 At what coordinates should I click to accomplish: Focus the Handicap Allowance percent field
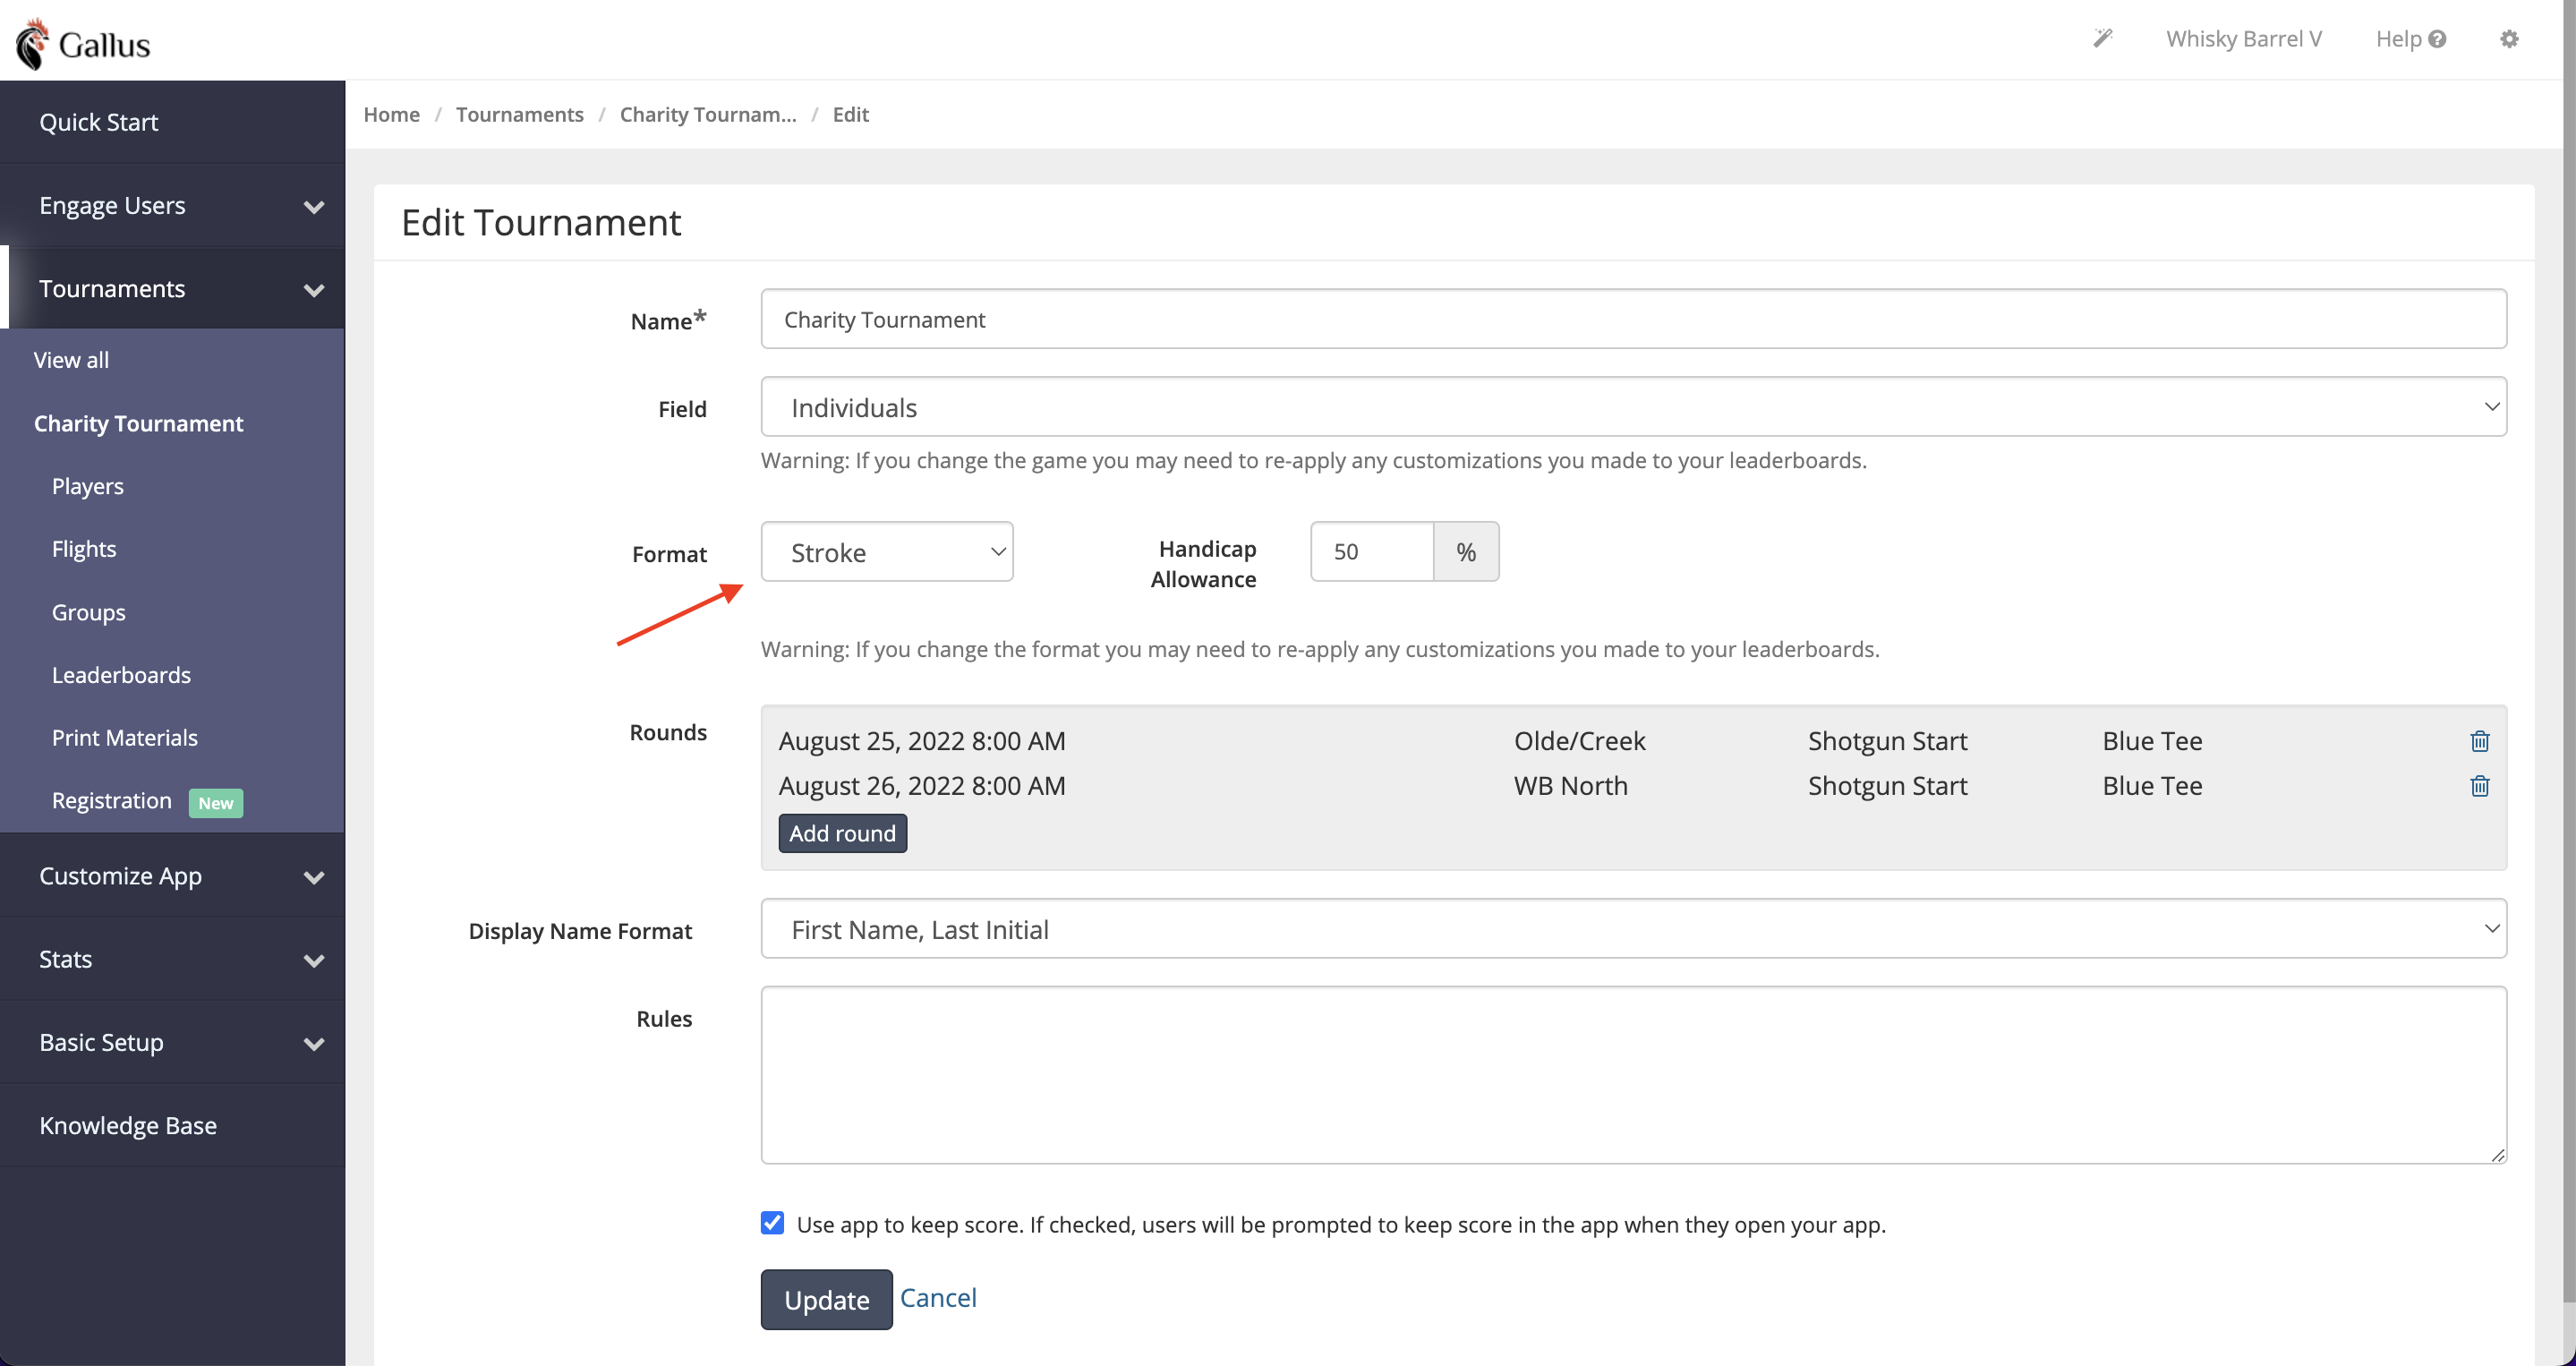1372,551
